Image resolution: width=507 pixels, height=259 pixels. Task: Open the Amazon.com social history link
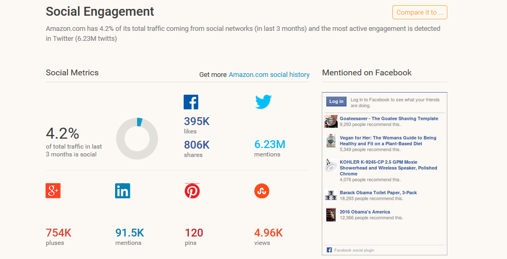point(269,75)
